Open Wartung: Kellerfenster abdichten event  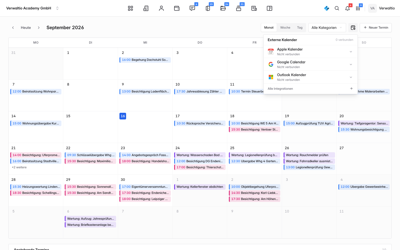pyautogui.click(x=200, y=187)
